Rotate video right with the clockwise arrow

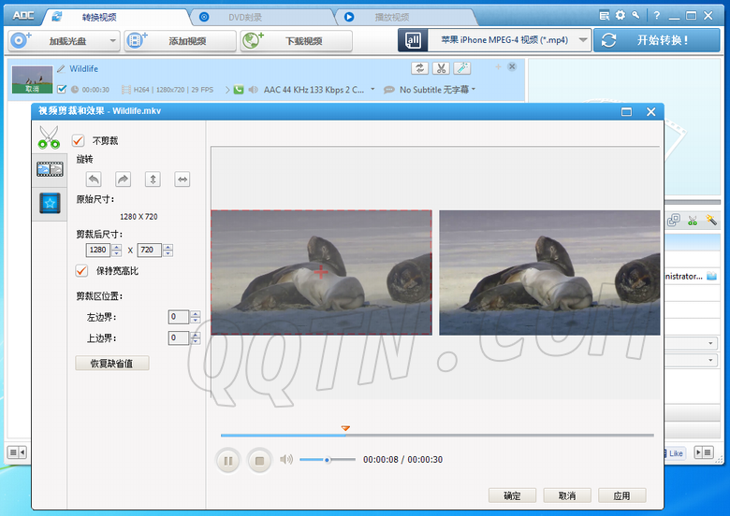(x=124, y=179)
